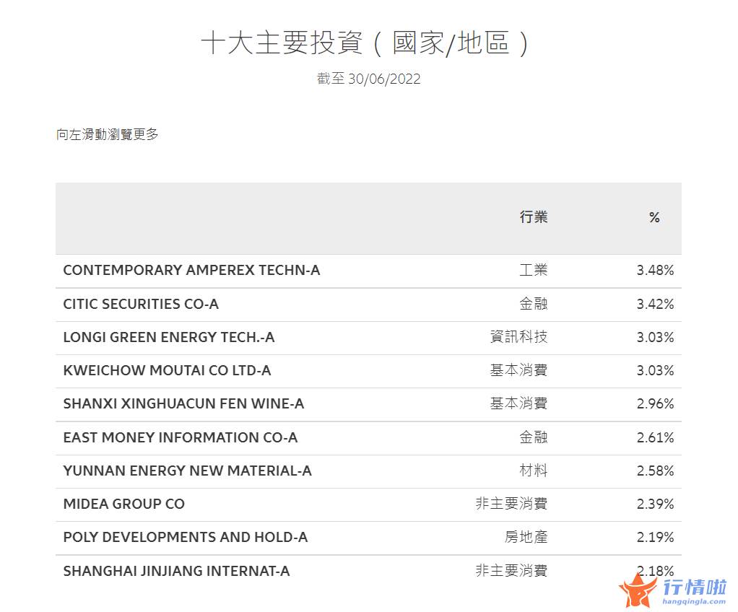
Task: Select KWEICHOW MOUTAI CO LTD-A row name
Action: click(167, 371)
